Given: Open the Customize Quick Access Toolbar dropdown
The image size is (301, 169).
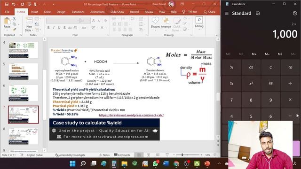Looking at the screenshot, I should click(x=54, y=4).
